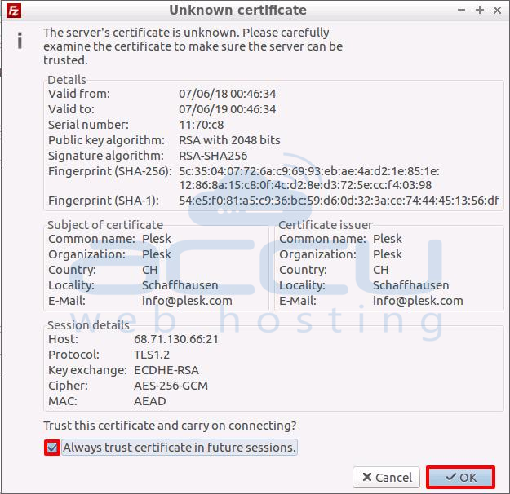Select subject Locality value Schaffhausen
510x494 pixels.
(x=180, y=285)
